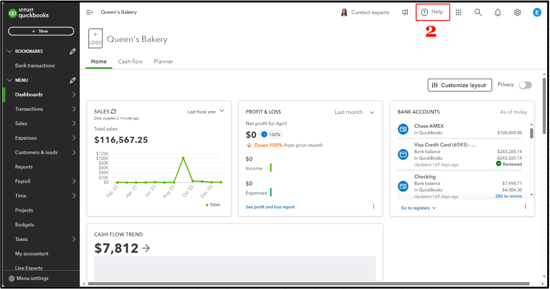This screenshot has height=289, width=550.
Task: Switch to the Cash flow tab
Action: pyautogui.click(x=130, y=62)
